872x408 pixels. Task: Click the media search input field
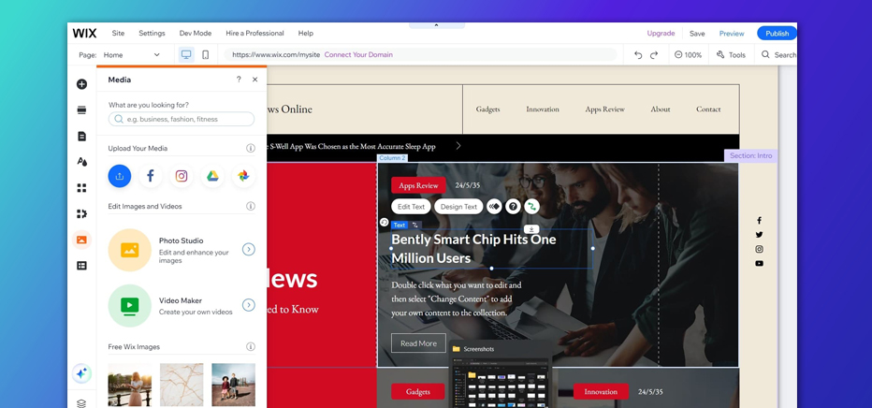point(182,120)
